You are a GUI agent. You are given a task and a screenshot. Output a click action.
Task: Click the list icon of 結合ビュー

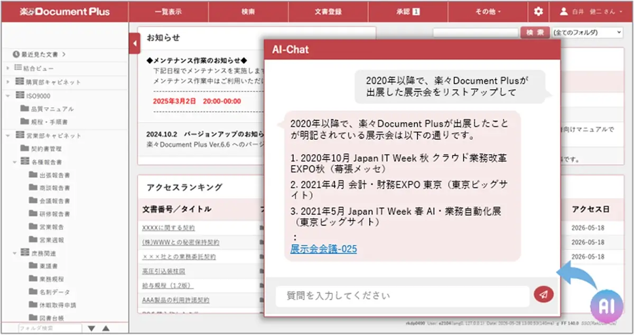[18, 68]
